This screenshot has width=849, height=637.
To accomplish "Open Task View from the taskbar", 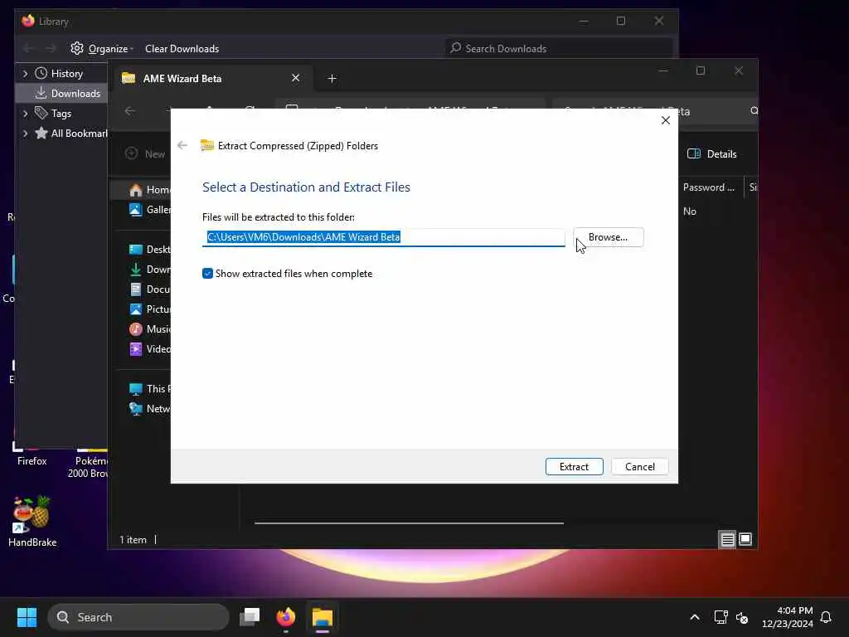I will pyautogui.click(x=250, y=617).
